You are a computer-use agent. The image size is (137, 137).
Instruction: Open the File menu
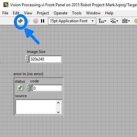(5, 13)
